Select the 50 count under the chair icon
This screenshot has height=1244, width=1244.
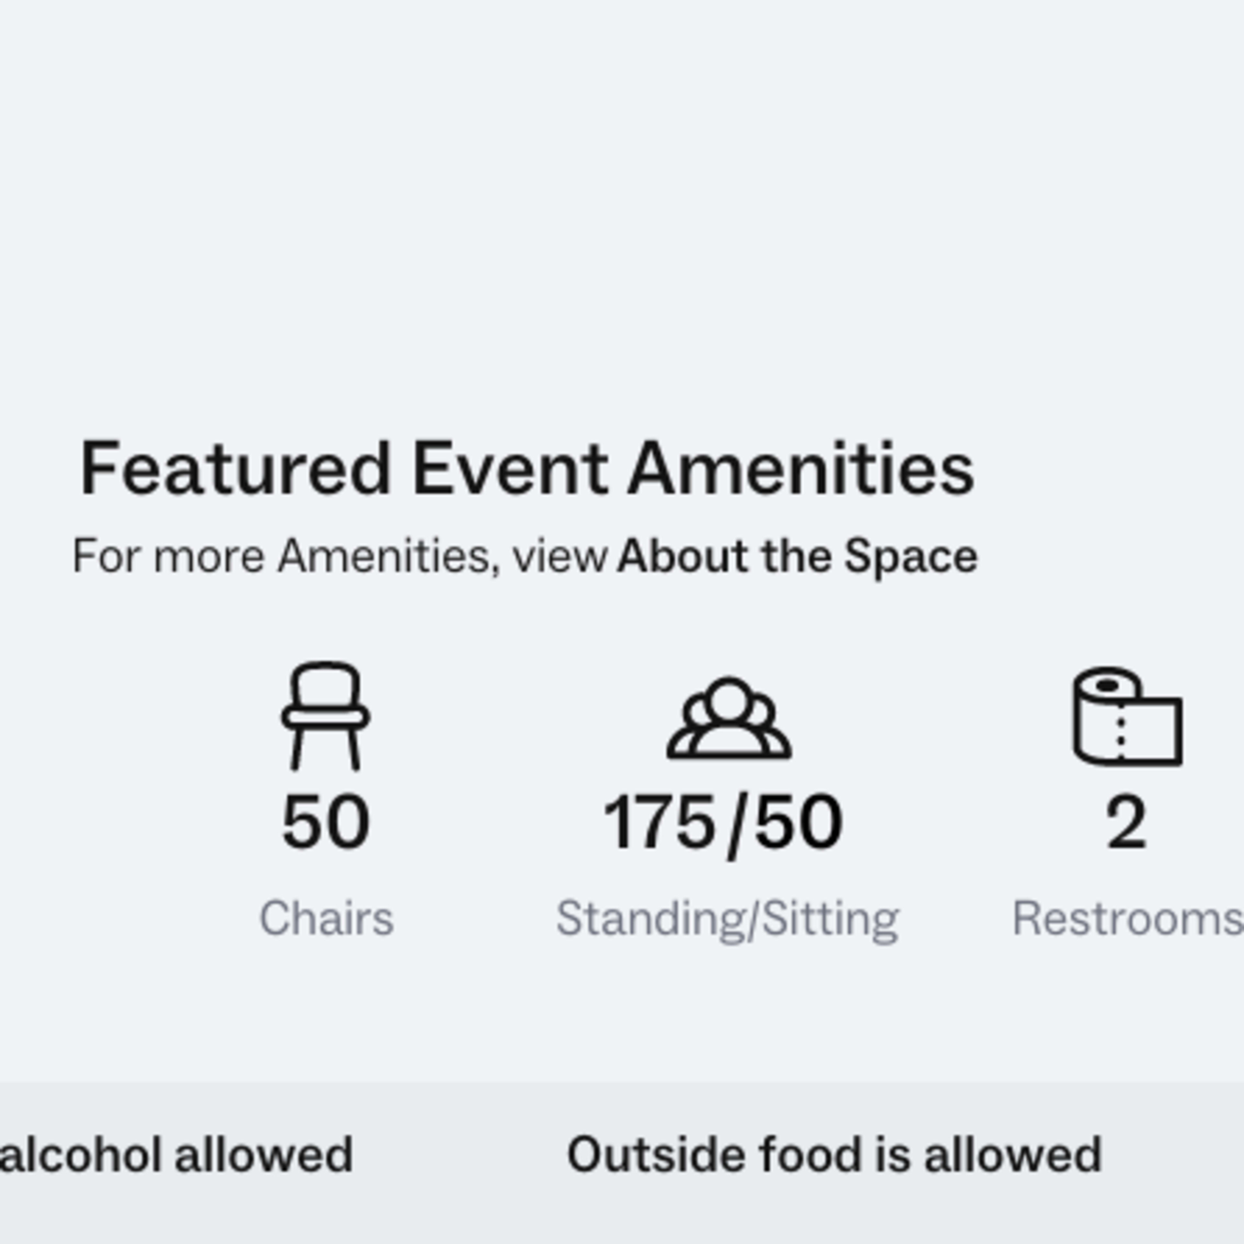[x=326, y=822]
